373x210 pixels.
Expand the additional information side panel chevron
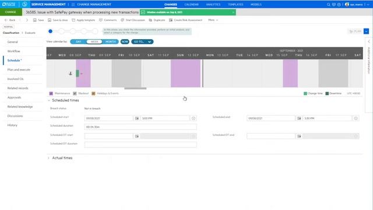pos(369,41)
